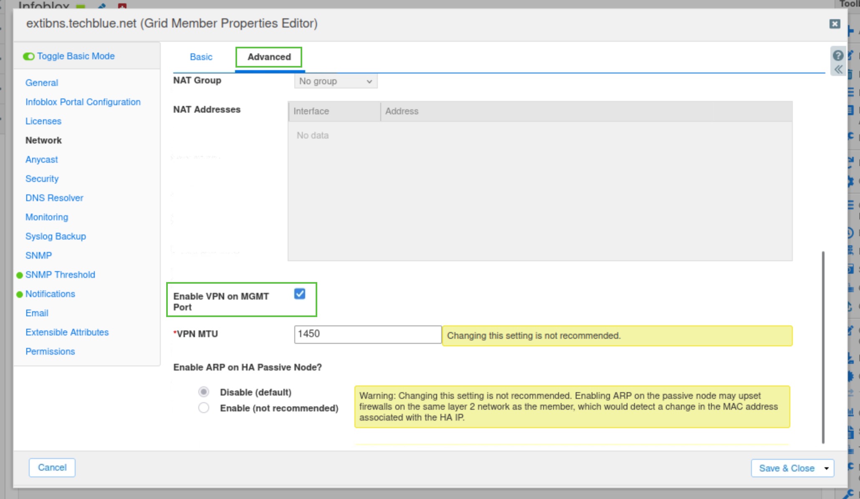Viewport: 860px width, 499px height.
Task: Click the help question mark icon
Action: pyautogui.click(x=838, y=55)
